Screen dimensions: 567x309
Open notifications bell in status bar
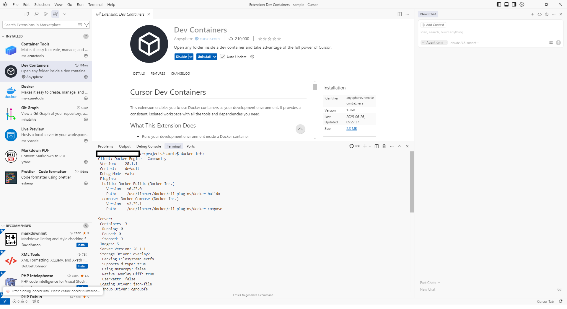(561, 302)
